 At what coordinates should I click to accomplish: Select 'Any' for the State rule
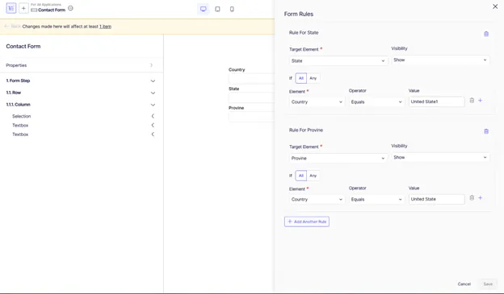(313, 78)
